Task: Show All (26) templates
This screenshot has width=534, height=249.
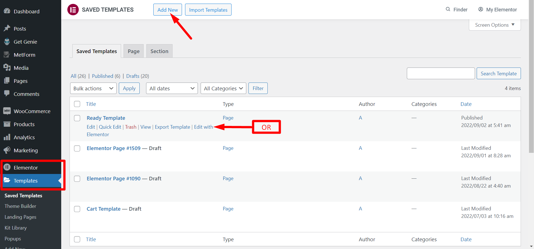Action: pos(78,76)
